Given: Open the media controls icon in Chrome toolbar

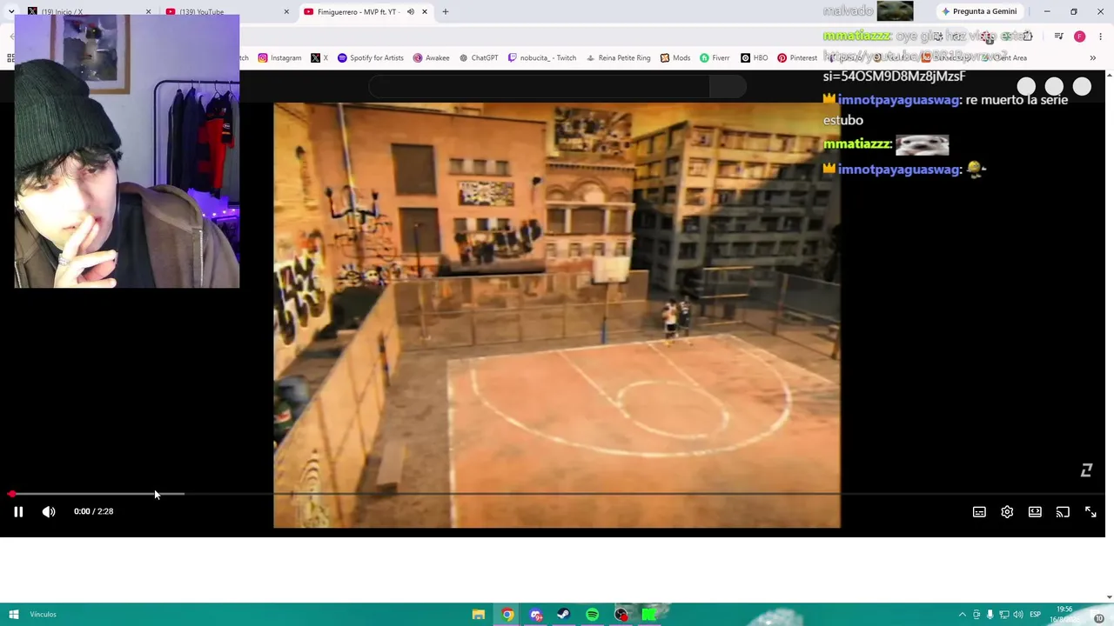Looking at the screenshot, I should tap(1058, 37).
